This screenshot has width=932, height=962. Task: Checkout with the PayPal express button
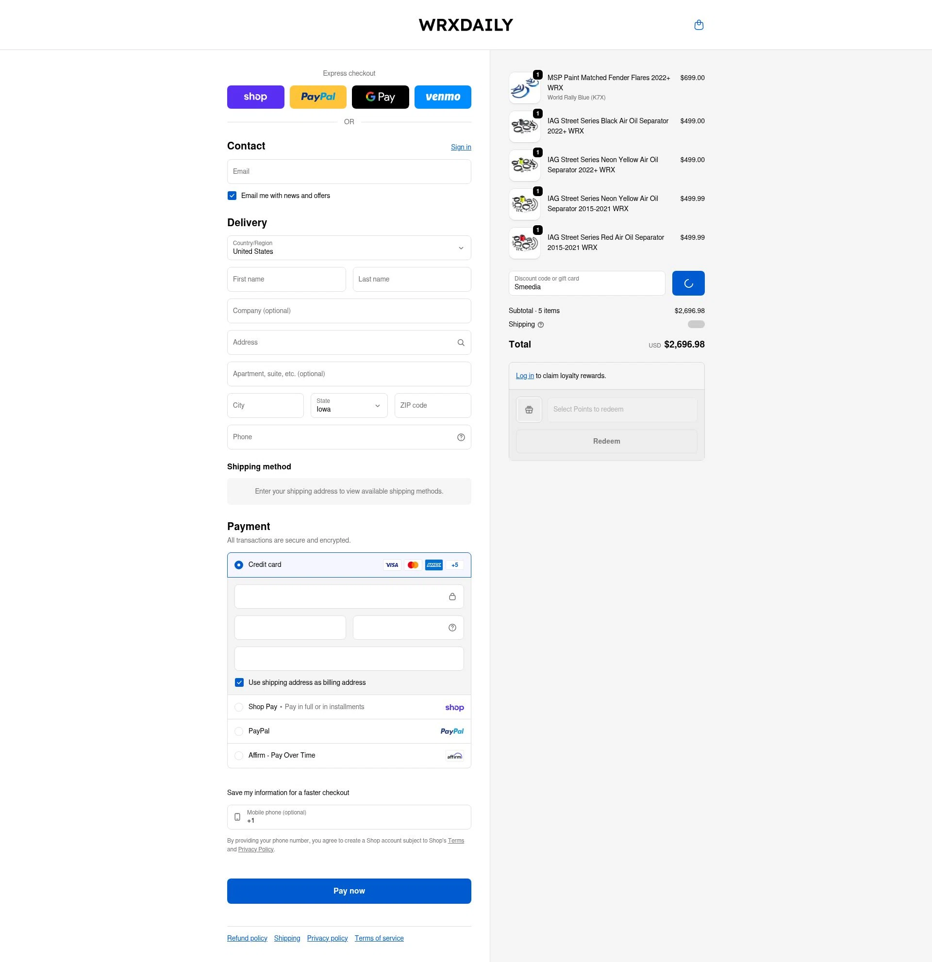[317, 97]
